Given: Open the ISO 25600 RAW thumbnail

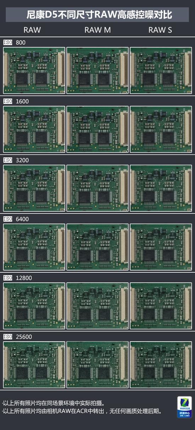Looking at the screenshot, I should [34, 365].
